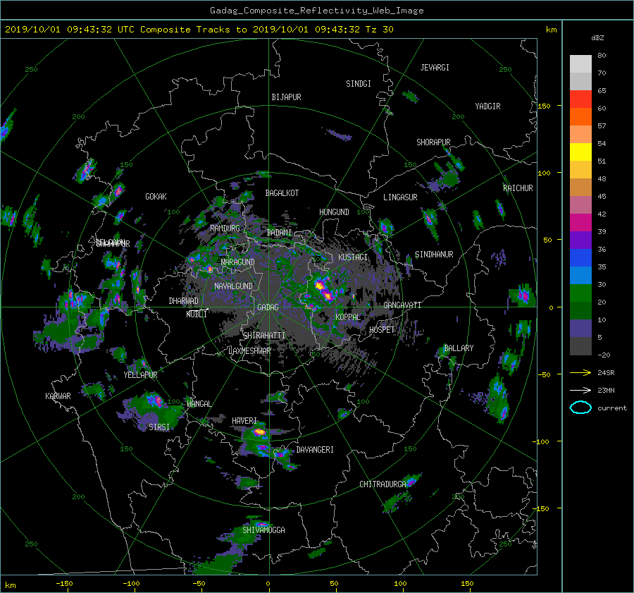The height and width of the screenshot is (593, 634).
Task: Click the SHIVAMOGGA city label
Action: pyautogui.click(x=263, y=530)
